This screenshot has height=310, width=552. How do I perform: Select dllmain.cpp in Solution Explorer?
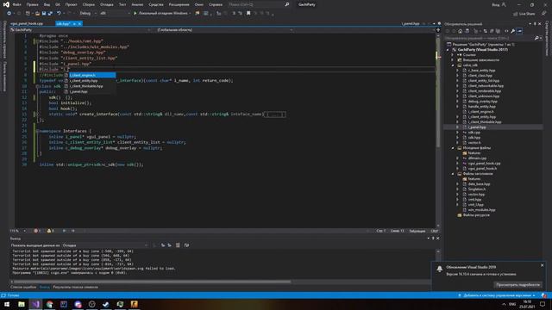(477, 158)
